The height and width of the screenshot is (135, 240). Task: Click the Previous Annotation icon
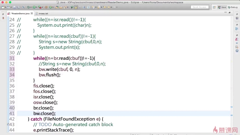(x=99, y=7)
